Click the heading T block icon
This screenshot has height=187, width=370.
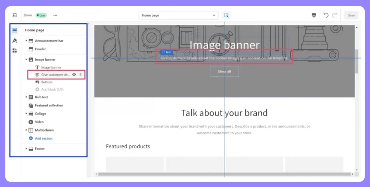[x=37, y=68]
